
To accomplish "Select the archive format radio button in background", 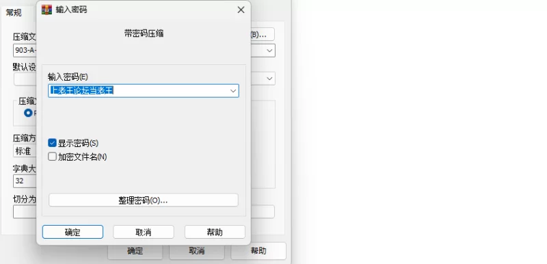I will (28, 113).
